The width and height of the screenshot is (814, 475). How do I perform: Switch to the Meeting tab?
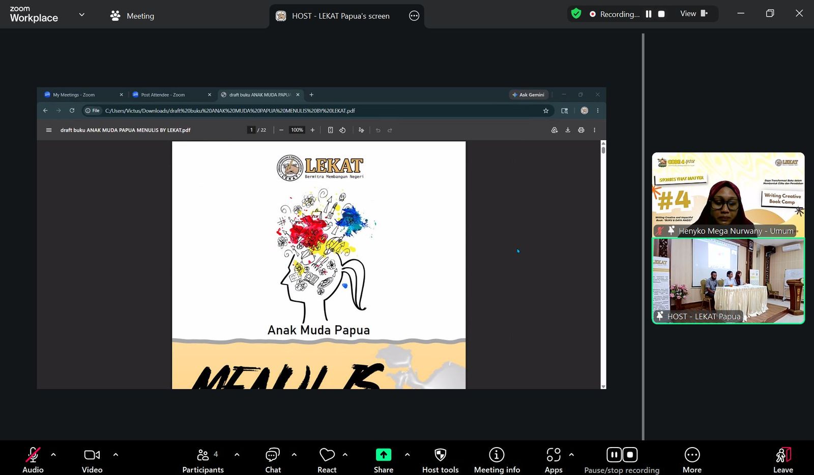132,16
